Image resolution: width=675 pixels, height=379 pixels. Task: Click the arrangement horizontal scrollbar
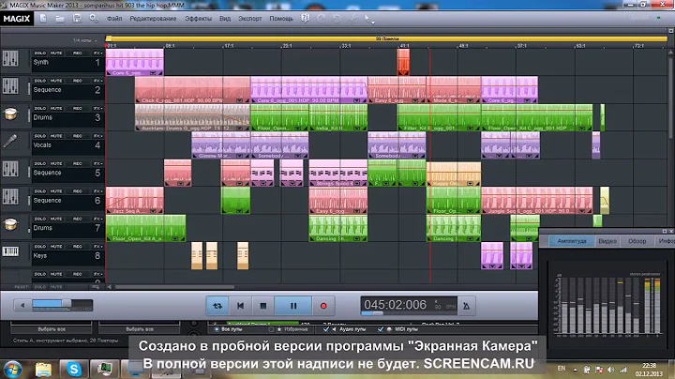coord(174,287)
